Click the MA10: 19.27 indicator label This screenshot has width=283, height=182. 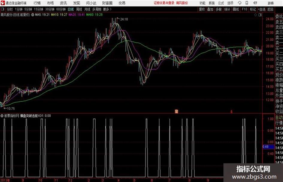(59, 15)
